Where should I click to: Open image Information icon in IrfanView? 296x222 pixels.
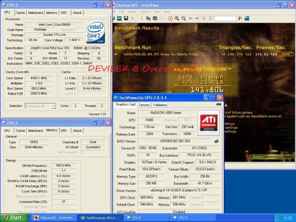click(171, 18)
